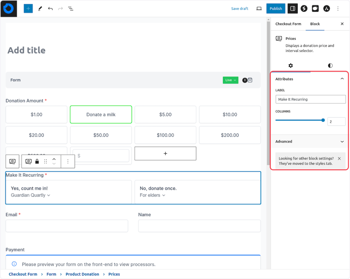Click the desktop Preview icon
This screenshot has width=350, height=279.
tap(259, 9)
